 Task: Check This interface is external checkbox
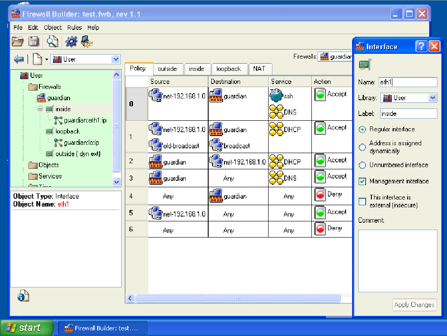(x=362, y=201)
